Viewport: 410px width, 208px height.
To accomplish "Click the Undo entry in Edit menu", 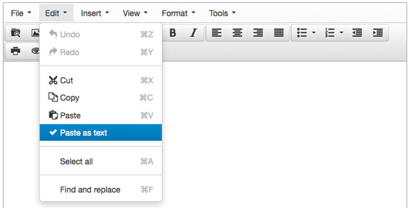I will tap(101, 34).
